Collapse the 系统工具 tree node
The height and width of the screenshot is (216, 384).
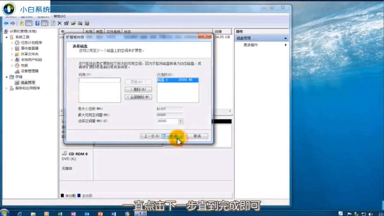pyautogui.click(x=7, y=37)
